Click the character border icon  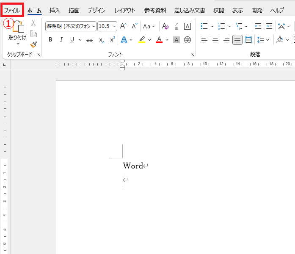[187, 26]
